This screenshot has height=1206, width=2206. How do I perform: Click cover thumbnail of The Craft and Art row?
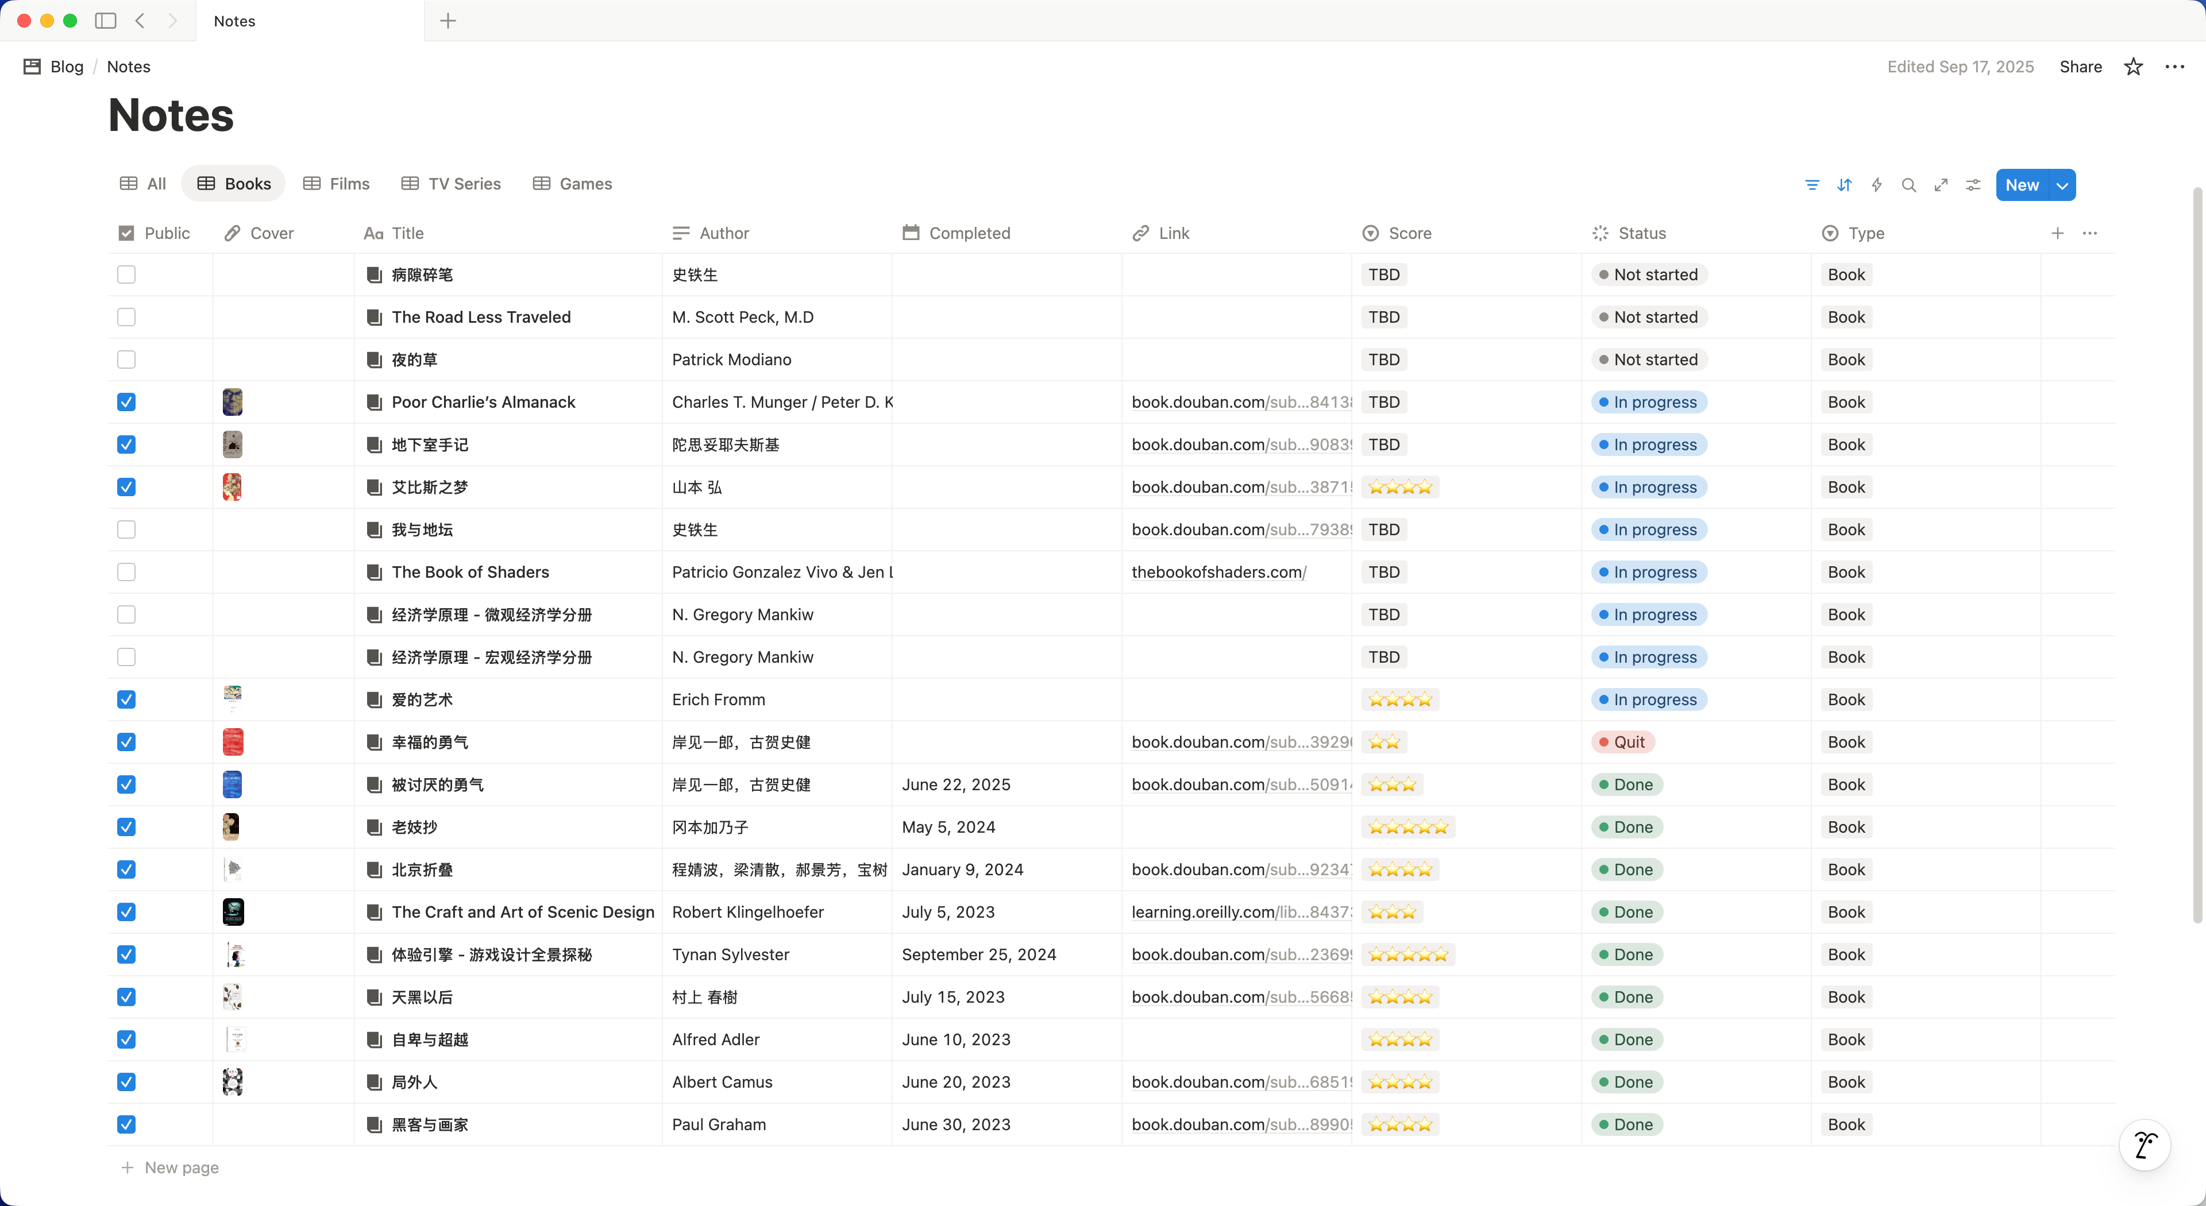(233, 911)
